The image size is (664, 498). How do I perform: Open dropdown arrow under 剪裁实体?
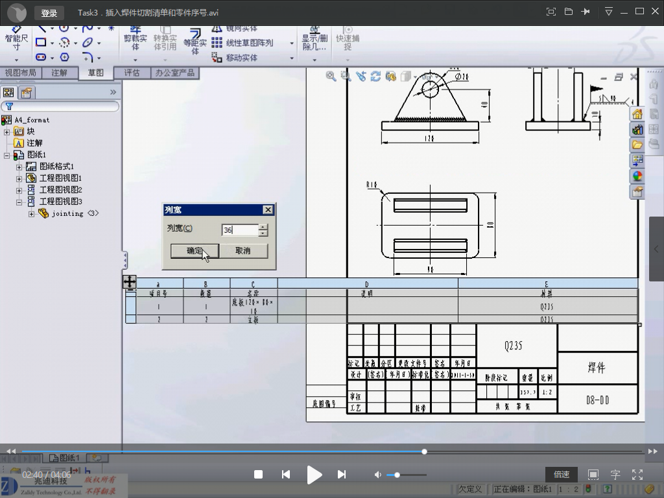pos(135,60)
